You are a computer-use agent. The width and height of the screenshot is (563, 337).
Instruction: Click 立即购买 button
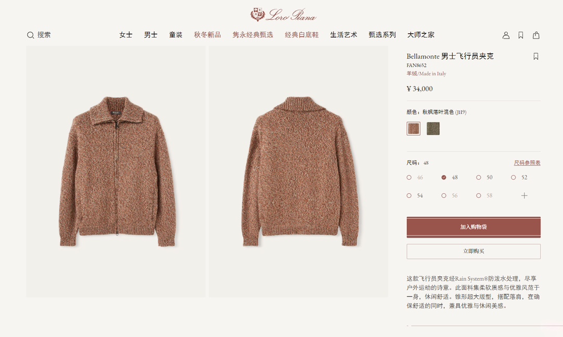(x=473, y=252)
